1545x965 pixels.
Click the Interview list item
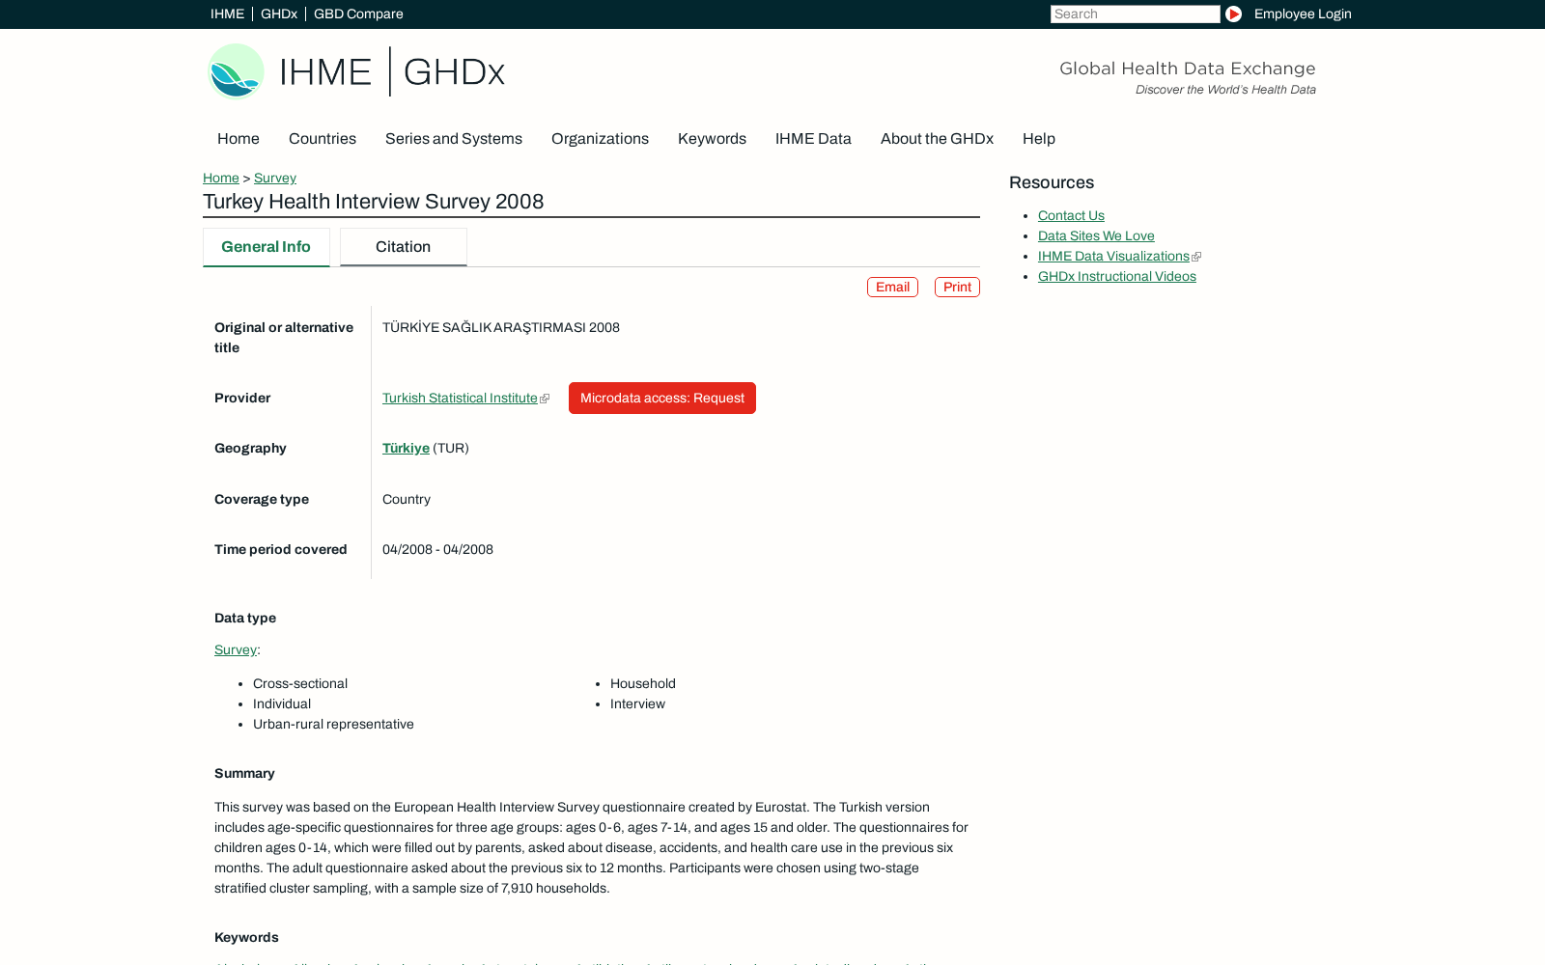pos(637,704)
